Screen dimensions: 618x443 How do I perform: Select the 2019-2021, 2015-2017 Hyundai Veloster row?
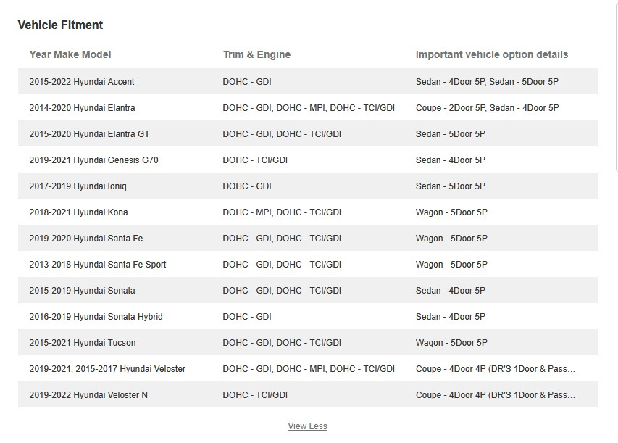(x=107, y=369)
